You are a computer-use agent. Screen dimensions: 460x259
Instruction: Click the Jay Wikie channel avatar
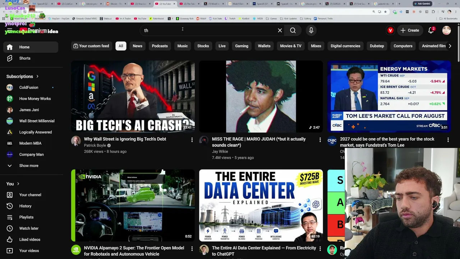pos(204,141)
